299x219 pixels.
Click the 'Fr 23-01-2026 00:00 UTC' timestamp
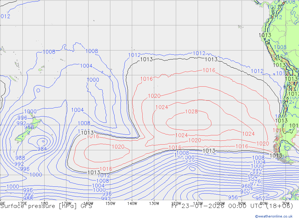[x=217, y=206]
